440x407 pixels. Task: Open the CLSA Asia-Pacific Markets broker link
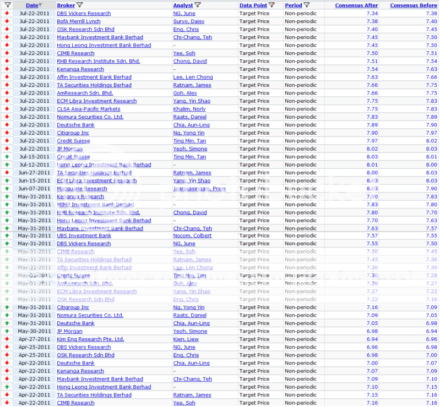pos(88,109)
